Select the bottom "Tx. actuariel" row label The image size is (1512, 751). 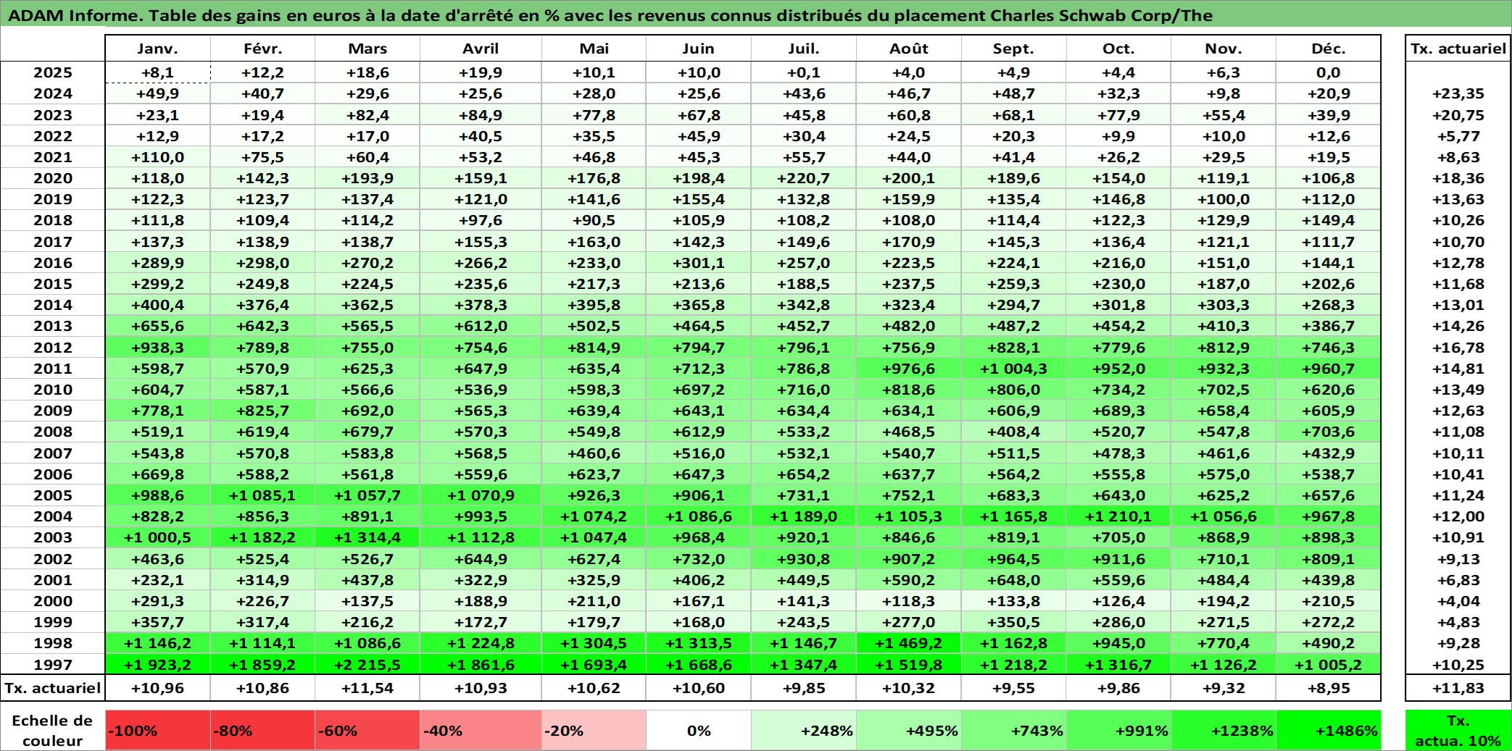coord(53,688)
